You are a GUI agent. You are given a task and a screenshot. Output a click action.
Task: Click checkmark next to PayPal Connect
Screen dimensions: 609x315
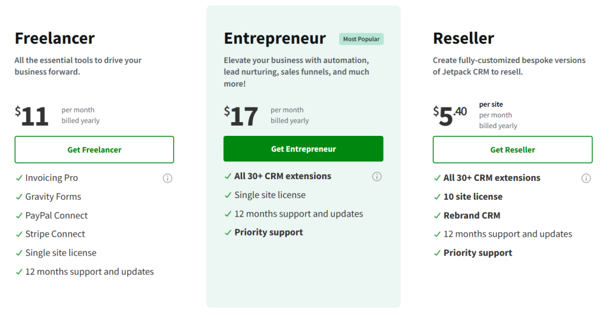click(18, 215)
